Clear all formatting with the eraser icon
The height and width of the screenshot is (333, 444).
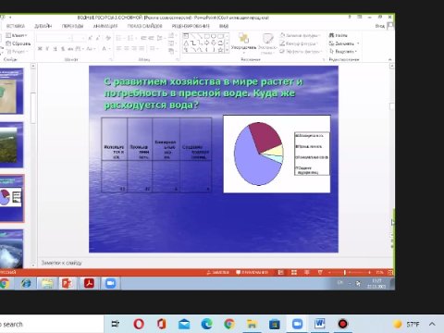tap(108, 38)
